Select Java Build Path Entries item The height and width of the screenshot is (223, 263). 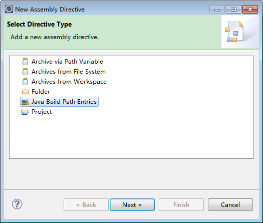tap(59, 102)
